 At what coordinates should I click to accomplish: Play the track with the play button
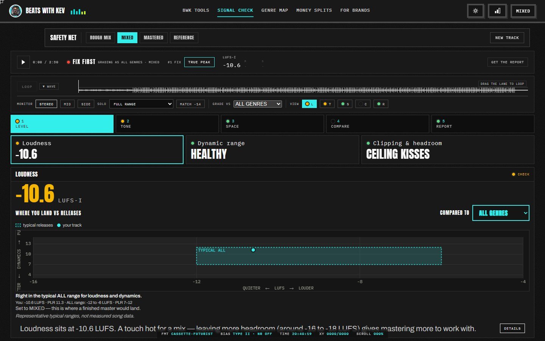coord(23,62)
